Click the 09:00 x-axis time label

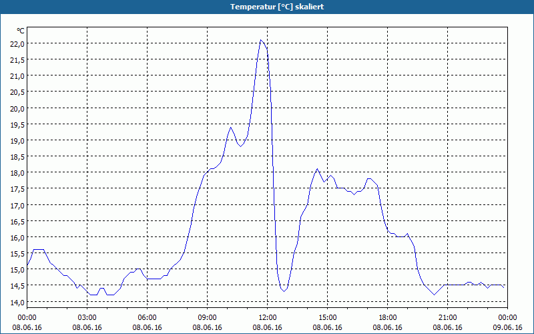pyautogui.click(x=207, y=317)
